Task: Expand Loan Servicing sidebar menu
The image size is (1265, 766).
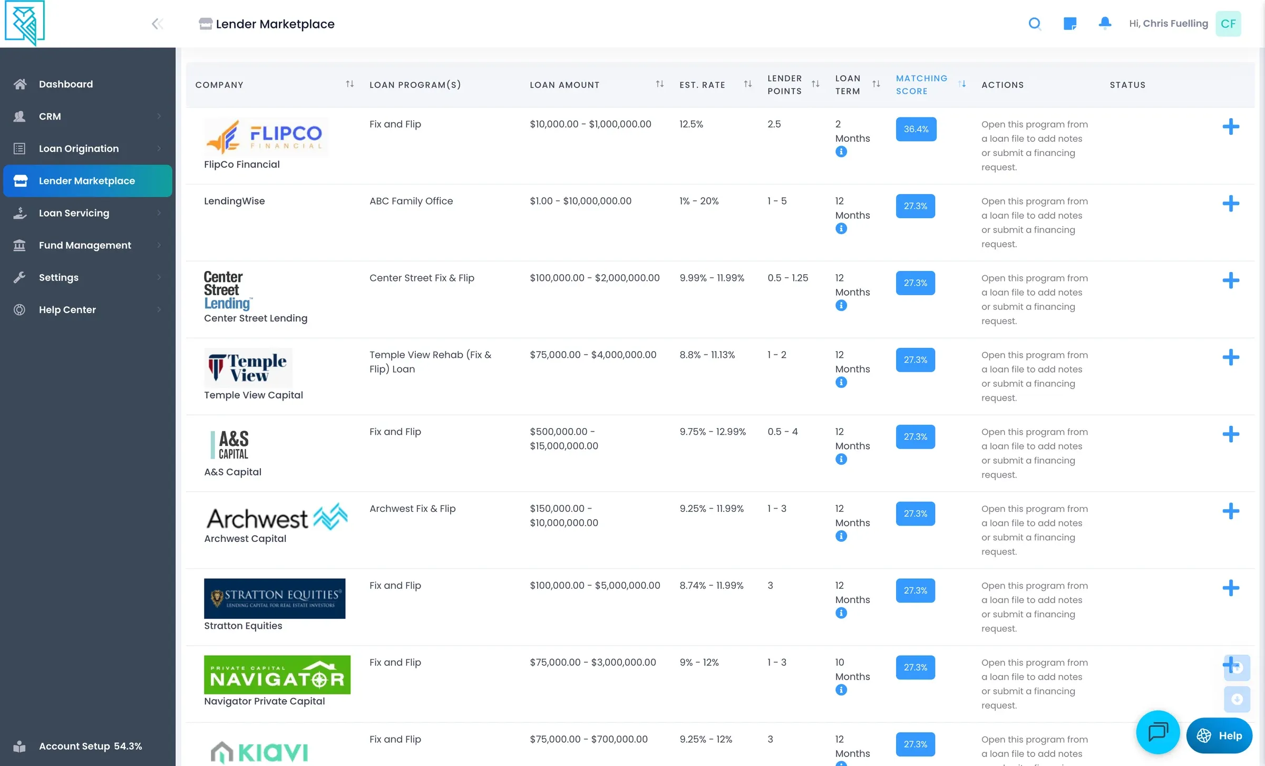Action: pos(87,213)
